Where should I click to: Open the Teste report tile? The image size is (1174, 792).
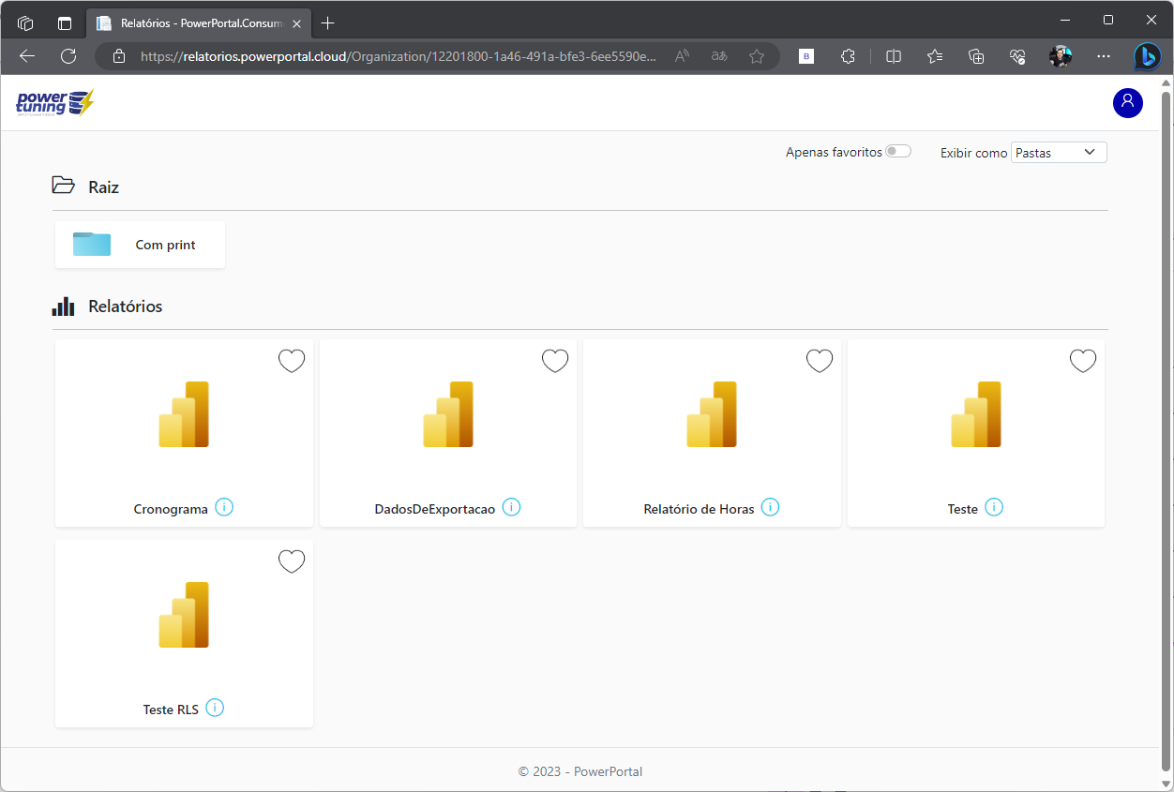[x=975, y=432]
